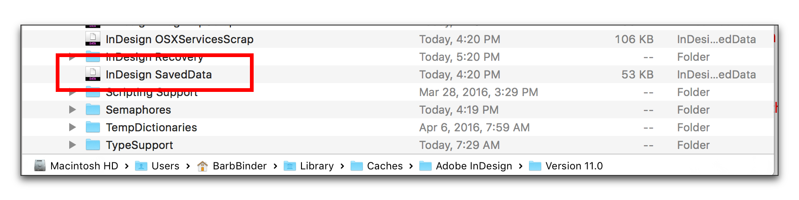Image resolution: width=799 pixels, height=200 pixels.
Task: Click the BarbBinder home icon in path bar
Action: (x=203, y=166)
